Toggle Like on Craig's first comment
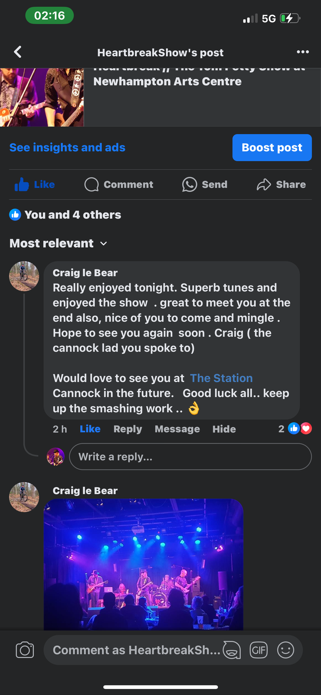 click(x=90, y=429)
